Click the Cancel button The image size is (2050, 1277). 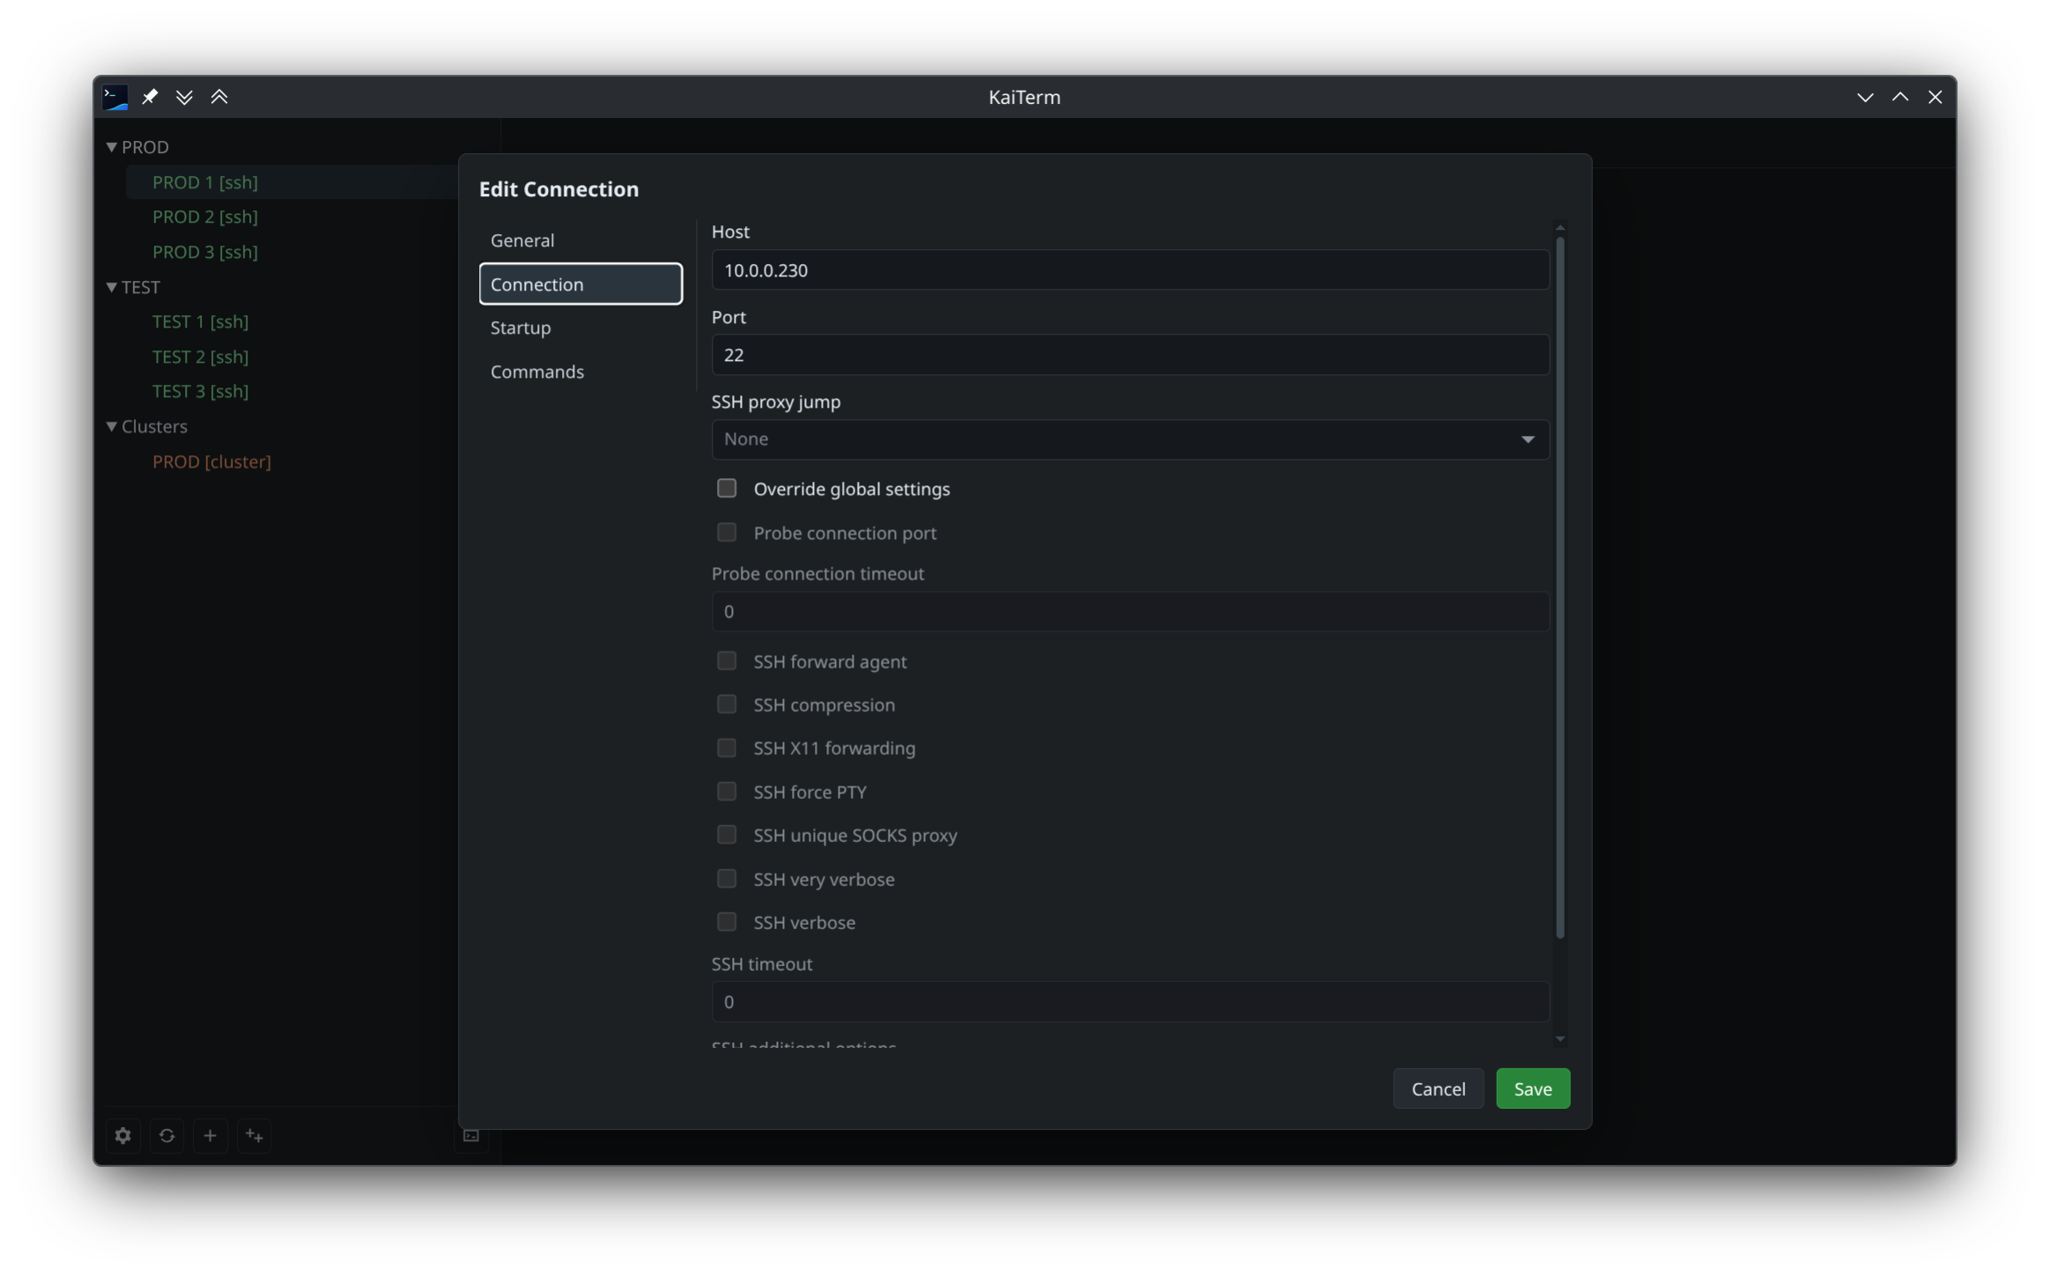click(x=1438, y=1089)
